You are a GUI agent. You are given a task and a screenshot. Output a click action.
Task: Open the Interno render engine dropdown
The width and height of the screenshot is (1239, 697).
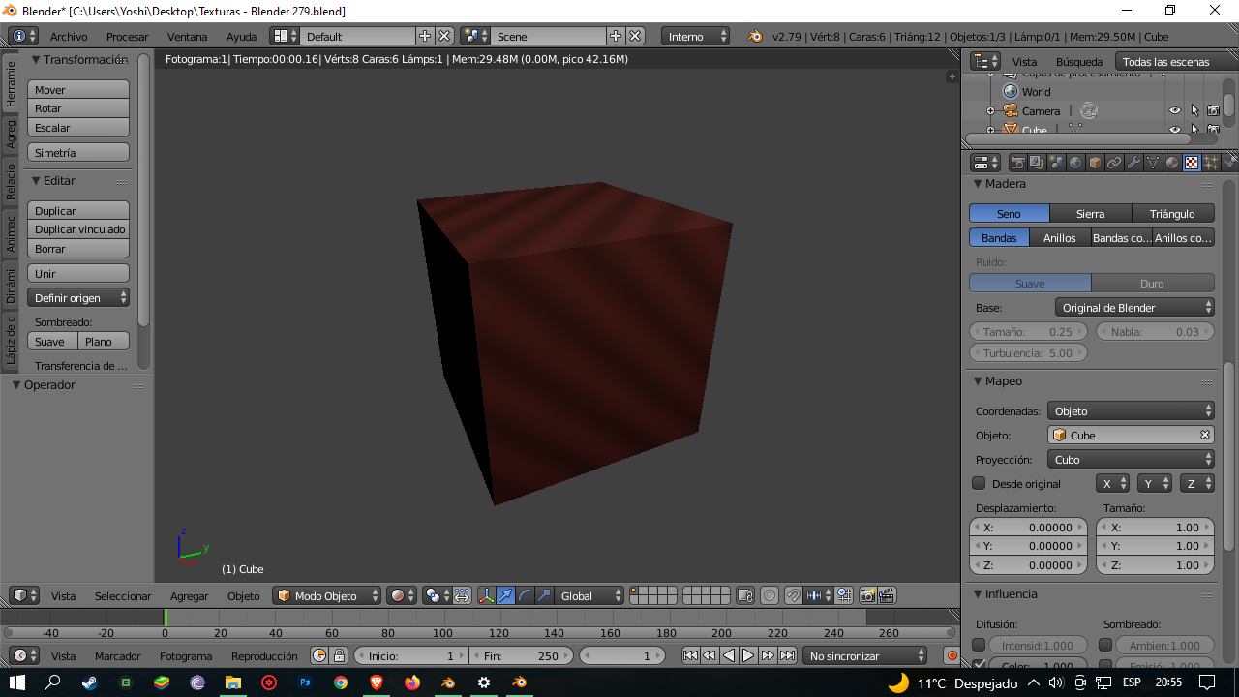pos(695,37)
